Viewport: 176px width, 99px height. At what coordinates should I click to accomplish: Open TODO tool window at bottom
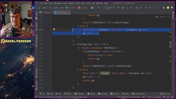(x=68, y=94)
